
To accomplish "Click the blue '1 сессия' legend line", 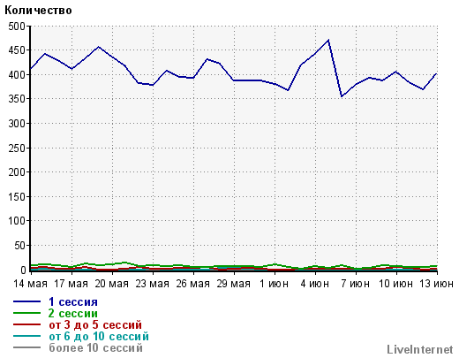I will pyautogui.click(x=26, y=301).
